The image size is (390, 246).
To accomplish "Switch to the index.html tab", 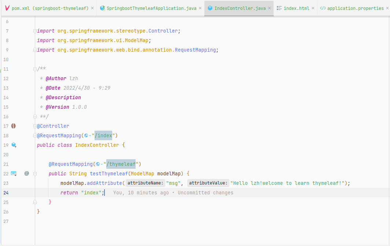I will [295, 8].
